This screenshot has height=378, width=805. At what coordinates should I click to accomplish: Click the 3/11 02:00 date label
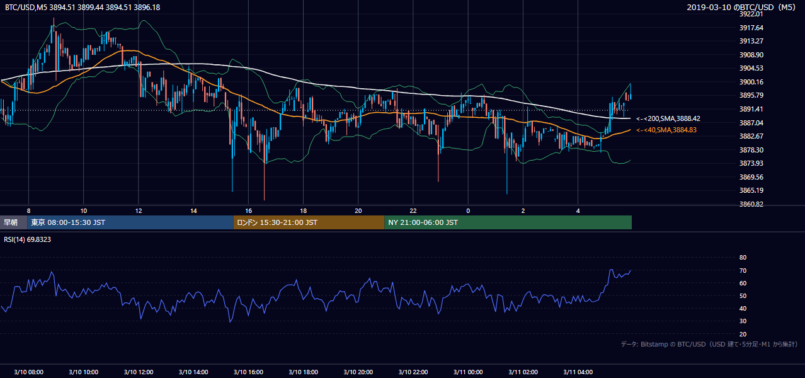click(523, 372)
